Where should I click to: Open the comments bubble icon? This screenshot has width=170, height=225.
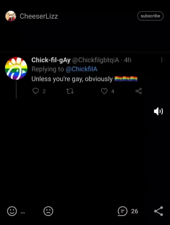(x=122, y=211)
